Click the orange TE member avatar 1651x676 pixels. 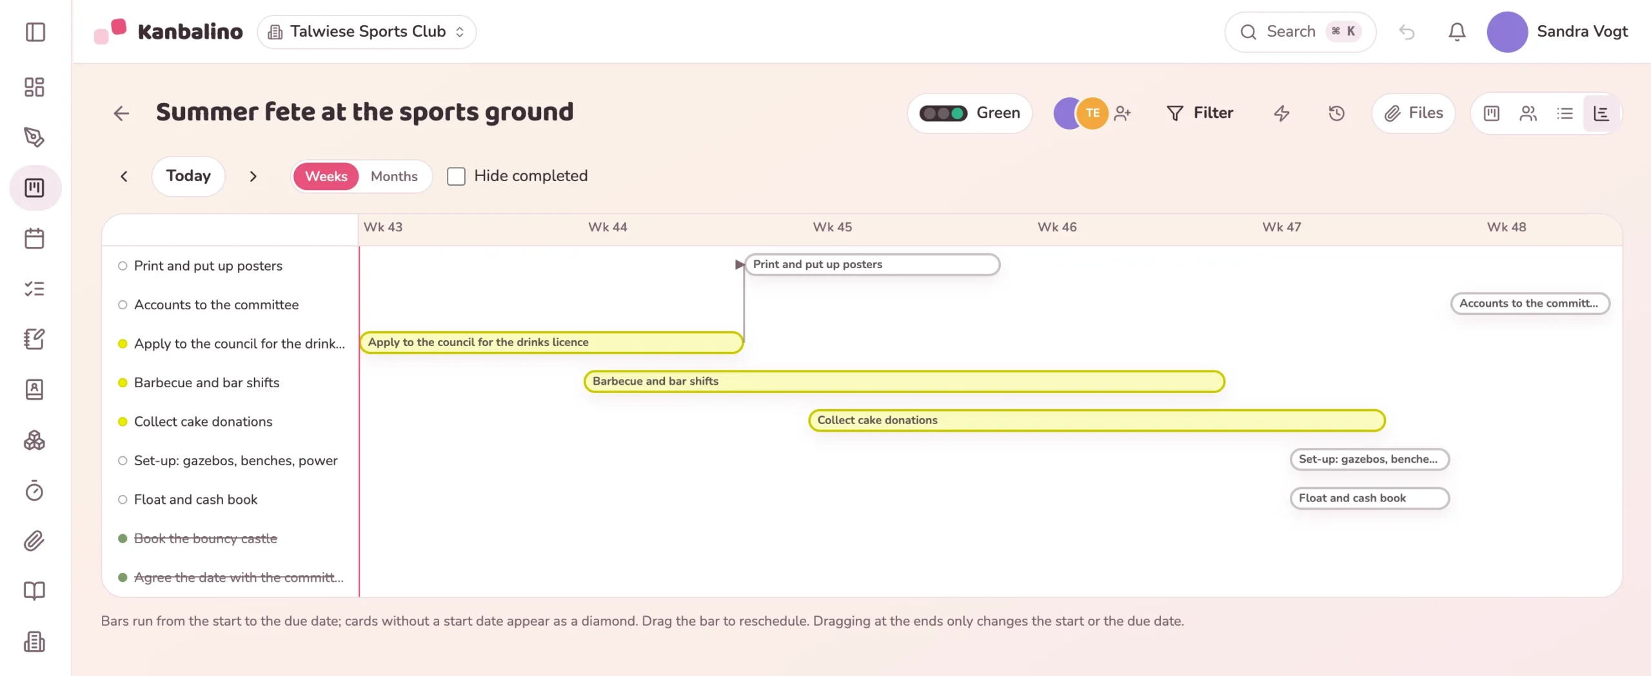(1092, 113)
